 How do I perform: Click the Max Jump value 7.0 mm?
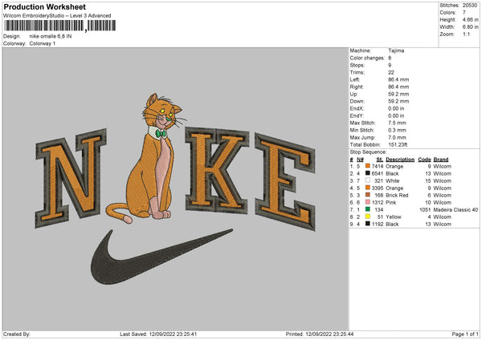tap(397, 137)
